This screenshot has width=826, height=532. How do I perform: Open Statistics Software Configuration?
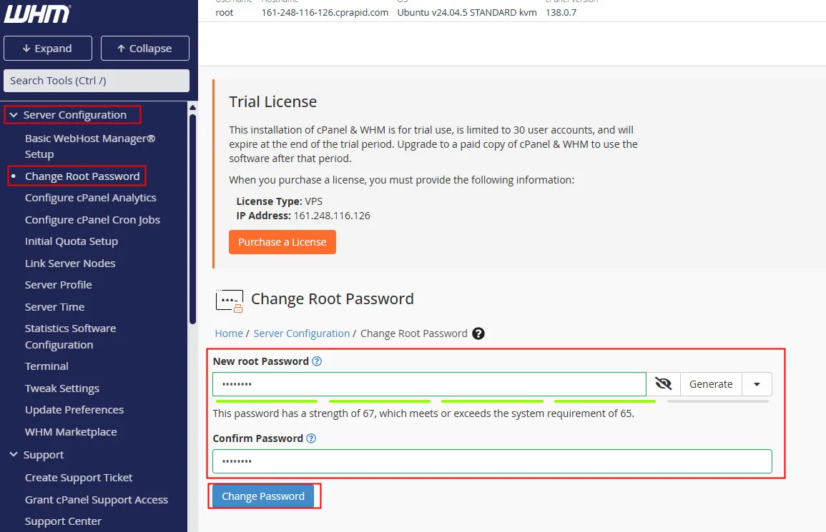coord(71,336)
